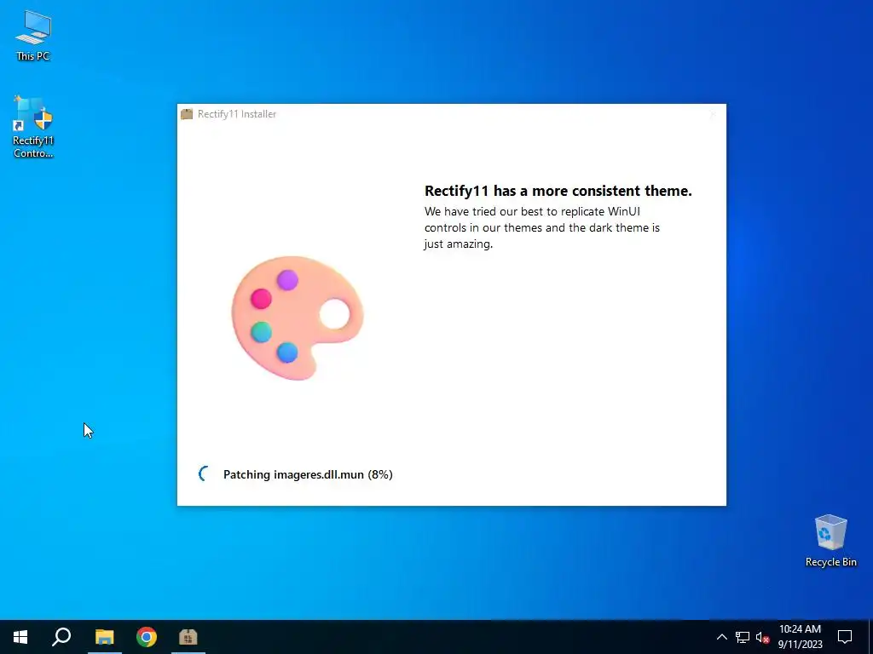The height and width of the screenshot is (654, 873).
Task: Select the Rectify11 Control Center desktop shortcut
Action: [x=33, y=127]
